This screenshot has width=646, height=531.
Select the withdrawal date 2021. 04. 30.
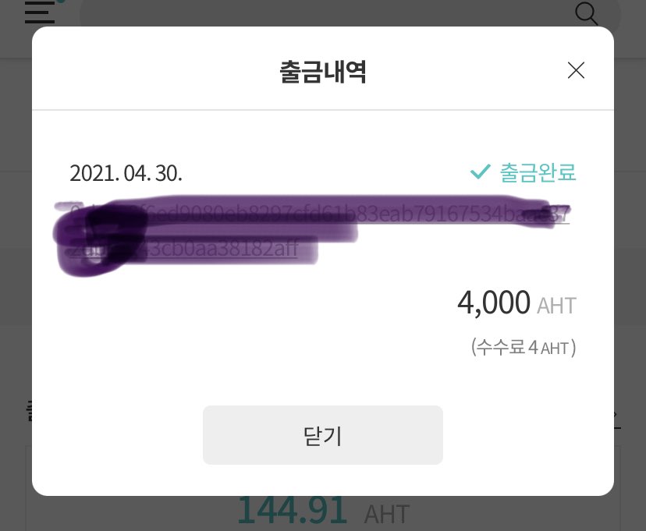tap(126, 172)
